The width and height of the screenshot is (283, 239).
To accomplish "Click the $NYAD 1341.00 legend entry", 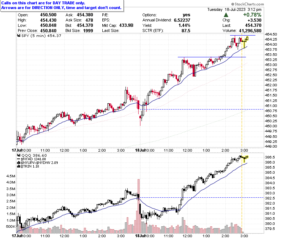I will pyautogui.click(x=33, y=159).
